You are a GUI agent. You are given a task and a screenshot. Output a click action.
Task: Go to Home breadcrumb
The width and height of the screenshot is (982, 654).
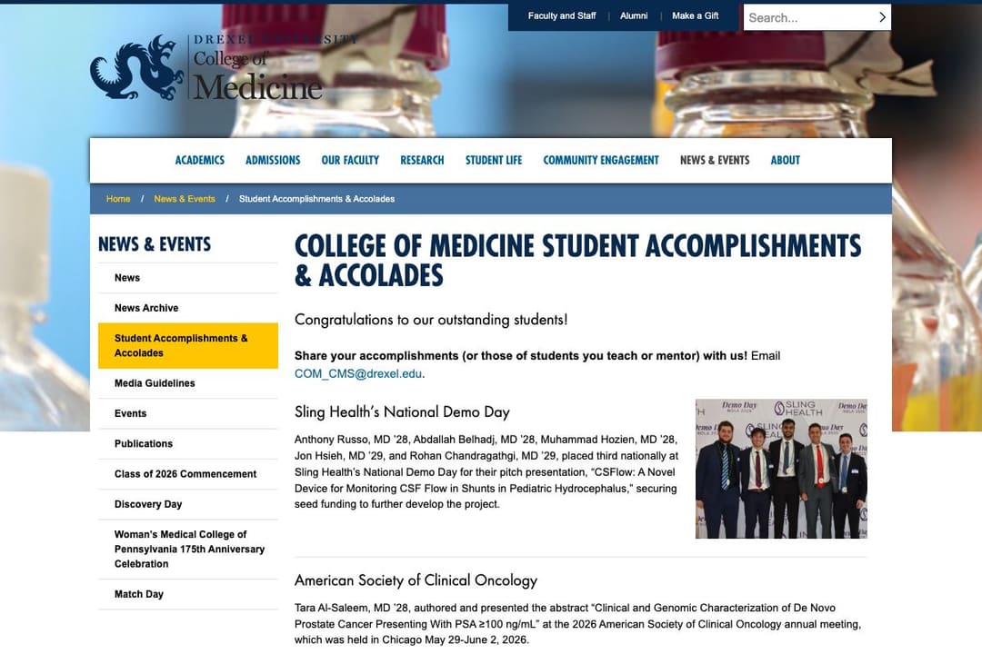pos(118,199)
